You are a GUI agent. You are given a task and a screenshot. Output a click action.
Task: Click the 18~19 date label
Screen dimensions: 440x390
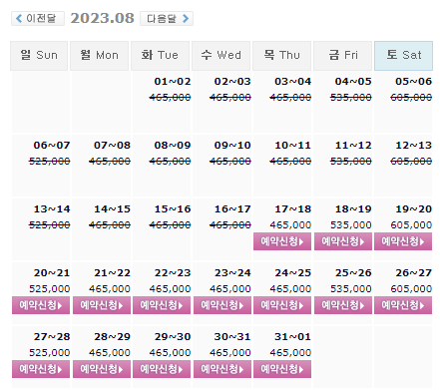pyautogui.click(x=353, y=209)
